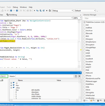The image size is (105, 106).
Task: Check the iJSON library checkbox
Action: [84, 56]
